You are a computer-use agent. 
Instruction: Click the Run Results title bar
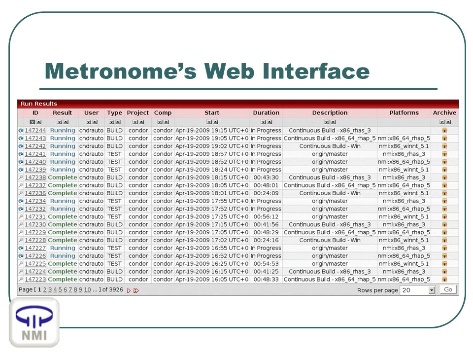tap(238, 104)
